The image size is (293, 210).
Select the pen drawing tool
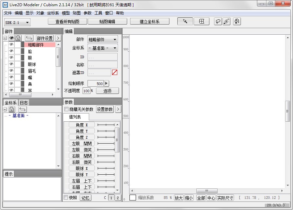point(237,21)
